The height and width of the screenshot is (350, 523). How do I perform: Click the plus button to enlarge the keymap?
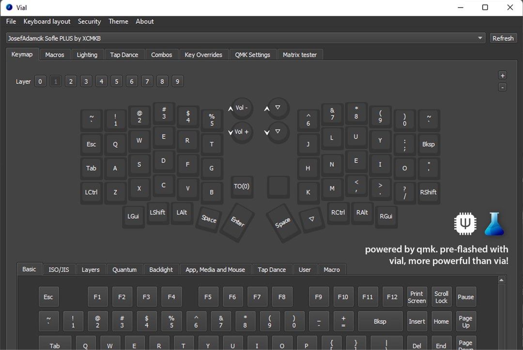503,75
